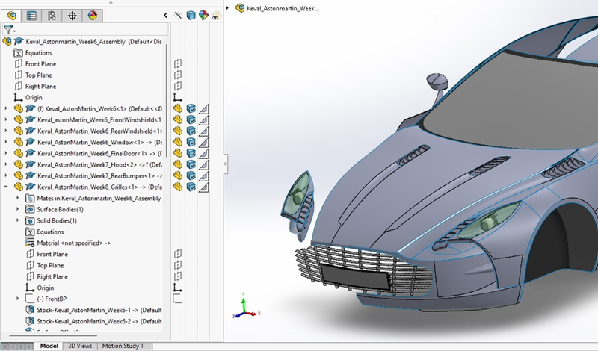598x351 pixels.
Task: Toggle top-level Front Plane visibility in display pane
Action: point(178,63)
